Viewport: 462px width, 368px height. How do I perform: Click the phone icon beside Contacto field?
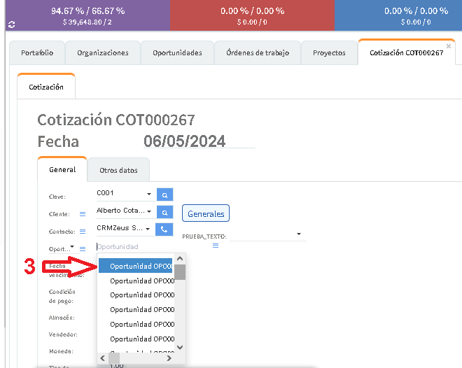(164, 229)
